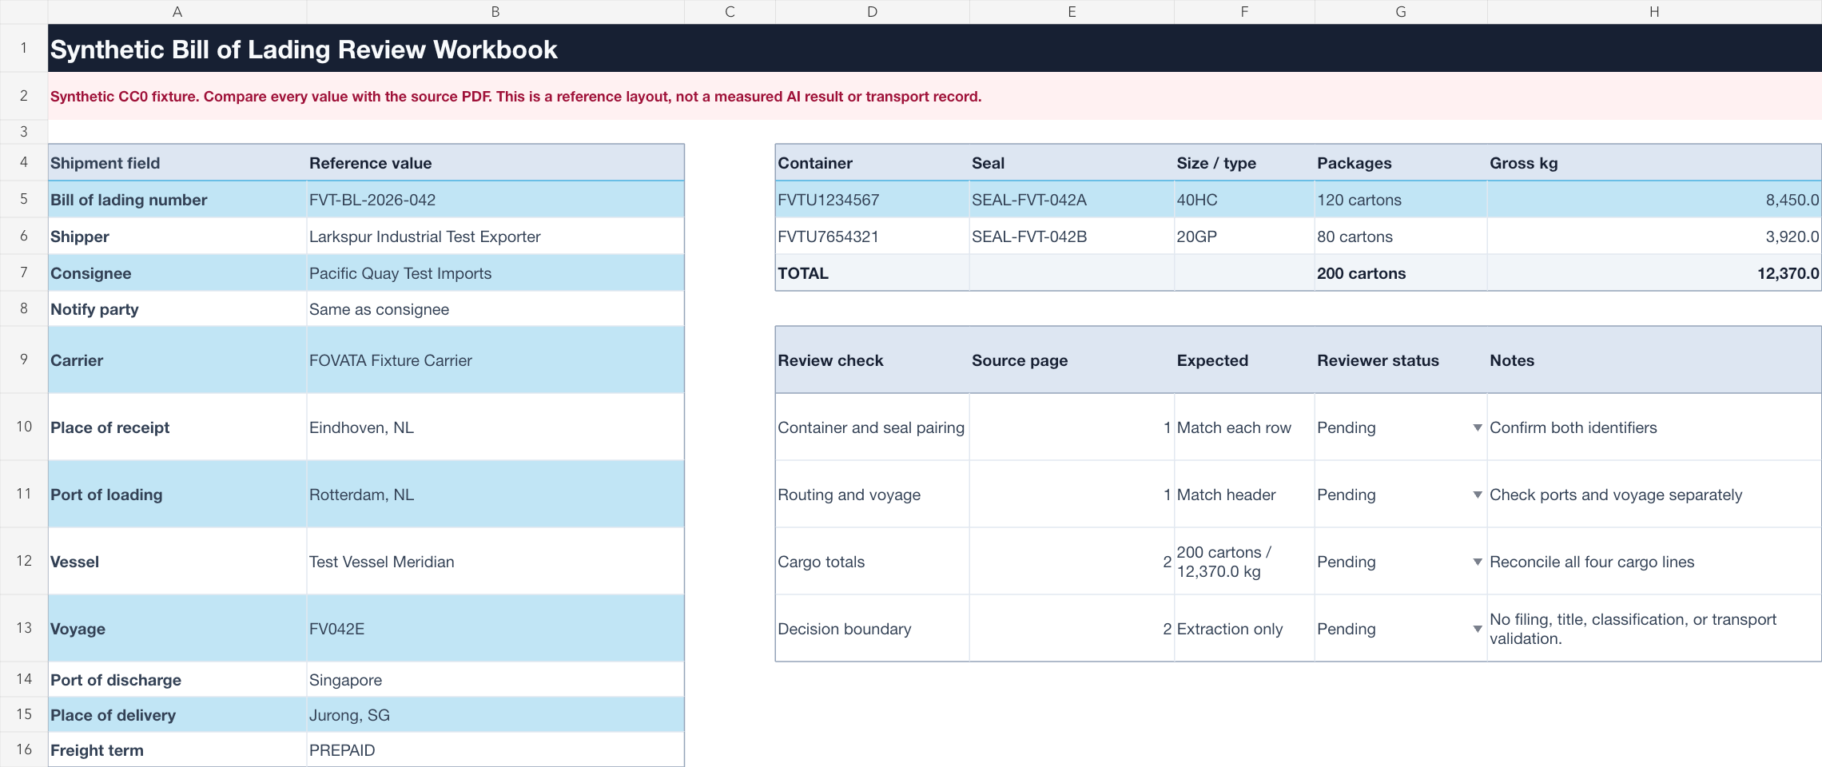Select column D header
The height and width of the screenshot is (767, 1822).
click(872, 11)
